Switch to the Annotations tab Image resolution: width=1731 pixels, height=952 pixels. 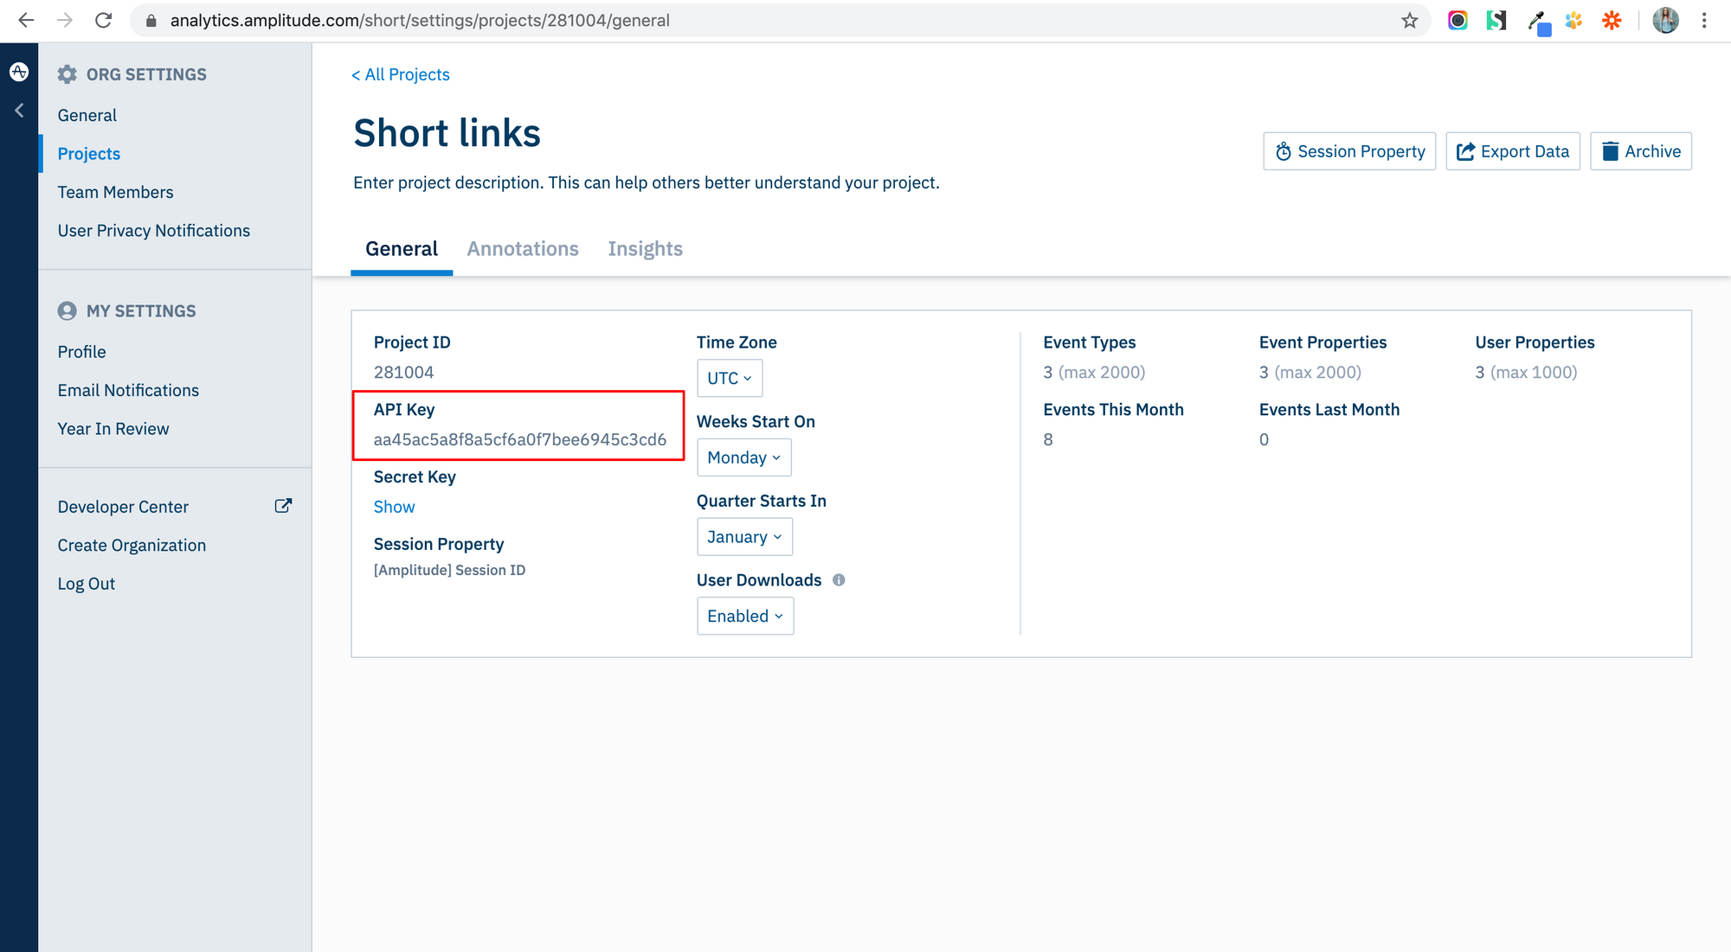click(x=523, y=249)
